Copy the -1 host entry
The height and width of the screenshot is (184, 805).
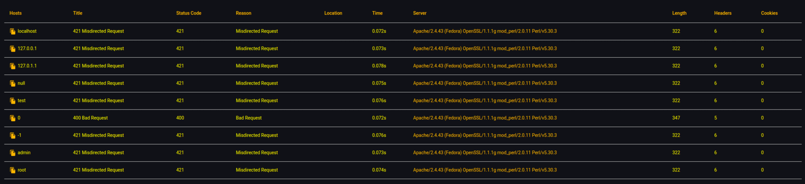[13, 135]
